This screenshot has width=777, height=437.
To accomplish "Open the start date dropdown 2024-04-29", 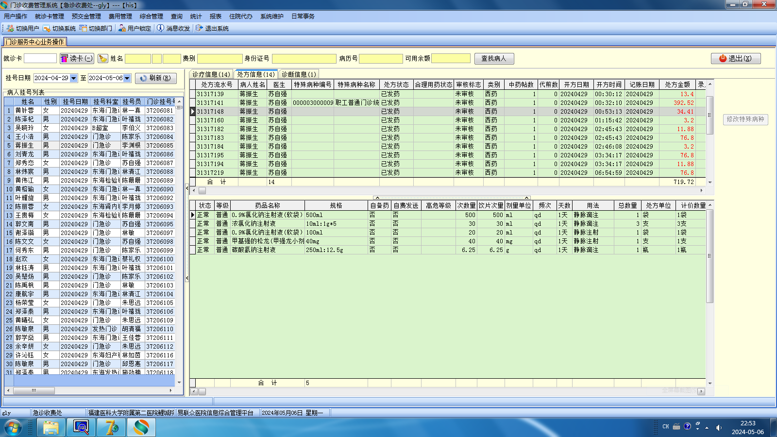I will 74,78.
